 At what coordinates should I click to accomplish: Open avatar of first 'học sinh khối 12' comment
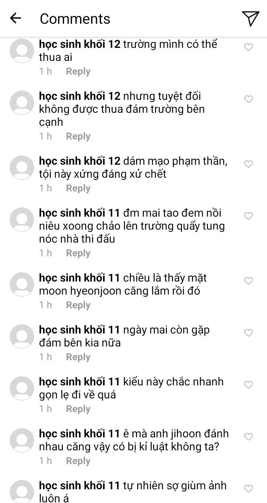pos(22,51)
